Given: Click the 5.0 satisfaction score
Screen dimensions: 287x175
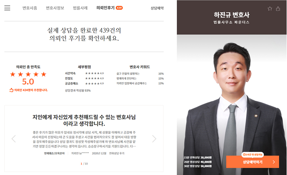Looking at the screenshot, I should pos(28,82).
